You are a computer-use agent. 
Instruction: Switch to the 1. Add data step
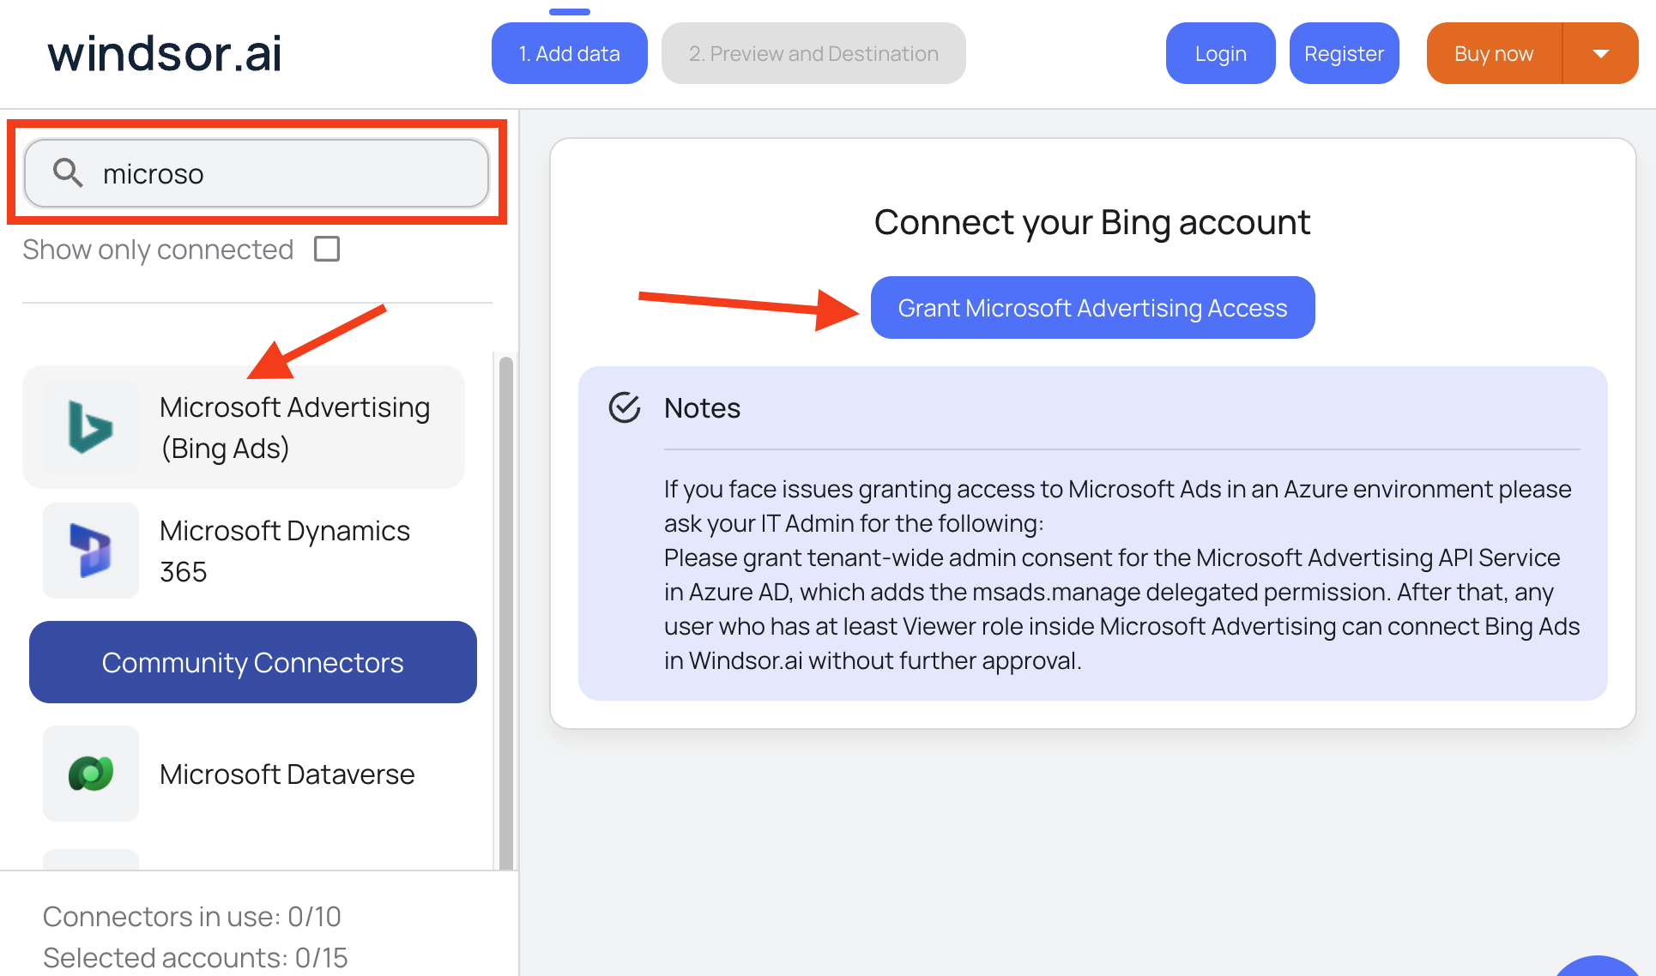(570, 53)
